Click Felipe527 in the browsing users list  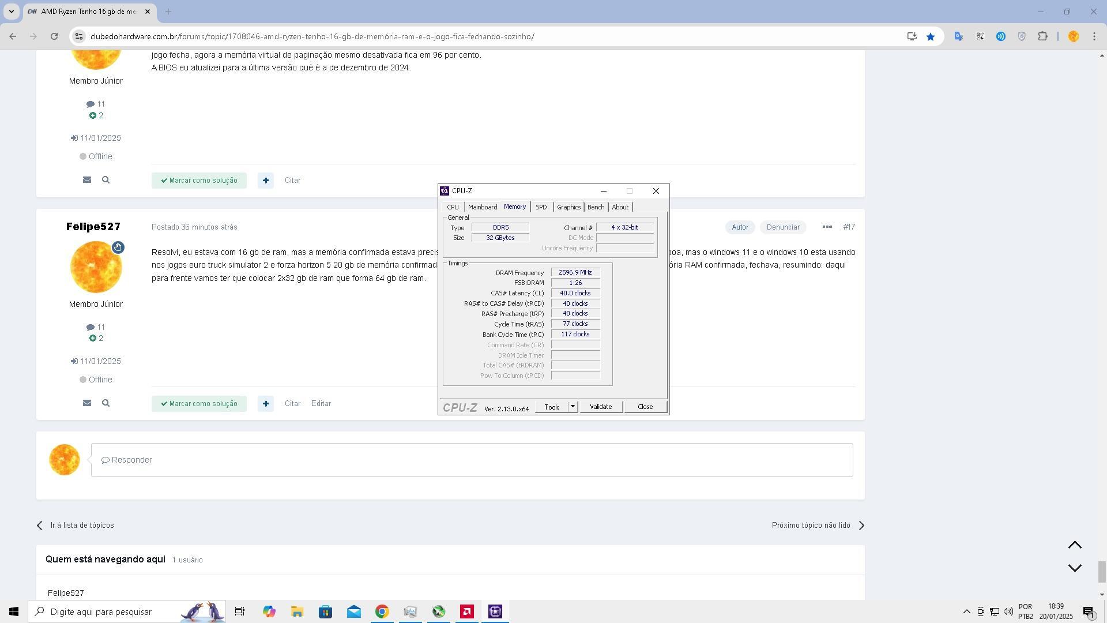point(66,593)
